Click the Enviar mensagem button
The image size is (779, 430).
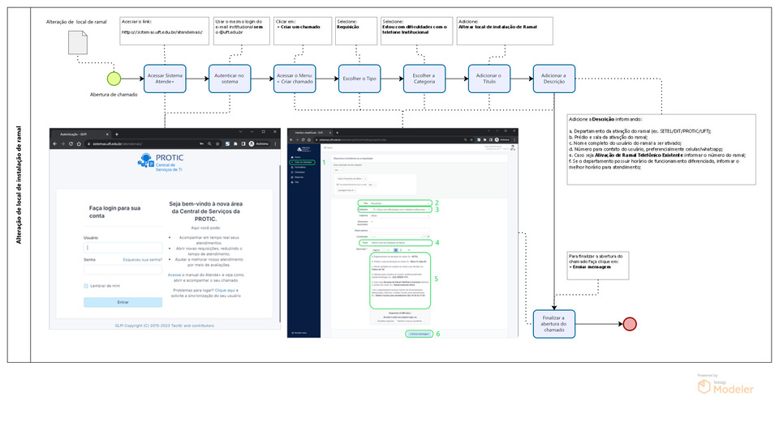[420, 334]
